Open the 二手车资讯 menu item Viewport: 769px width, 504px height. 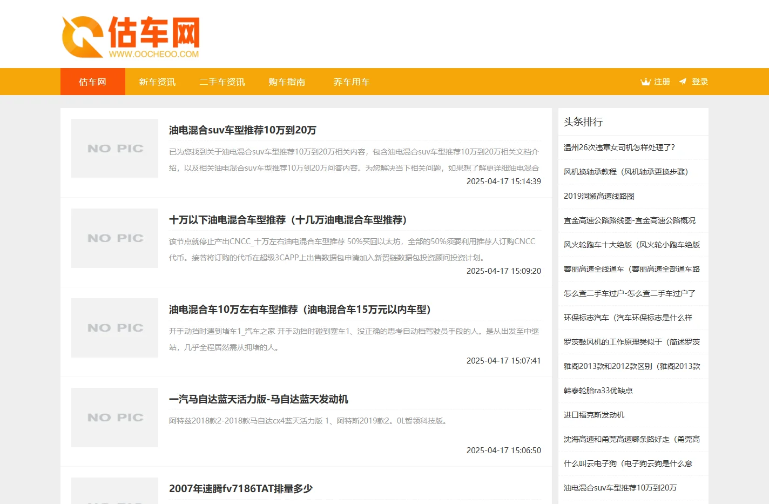(222, 82)
